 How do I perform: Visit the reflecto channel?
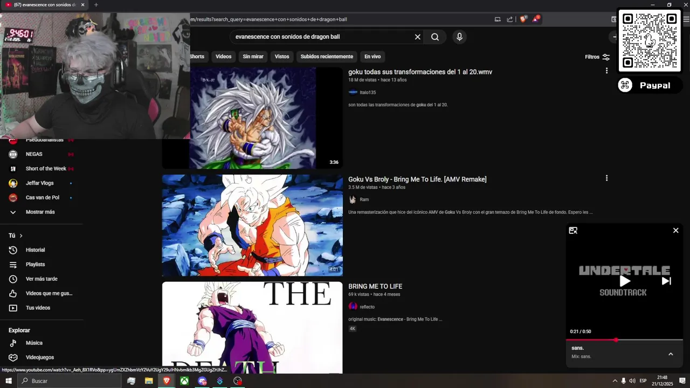pos(367,307)
